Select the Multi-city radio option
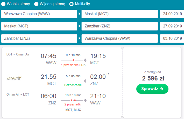This screenshot has width=184, height=119. pyautogui.click(x=71, y=4)
